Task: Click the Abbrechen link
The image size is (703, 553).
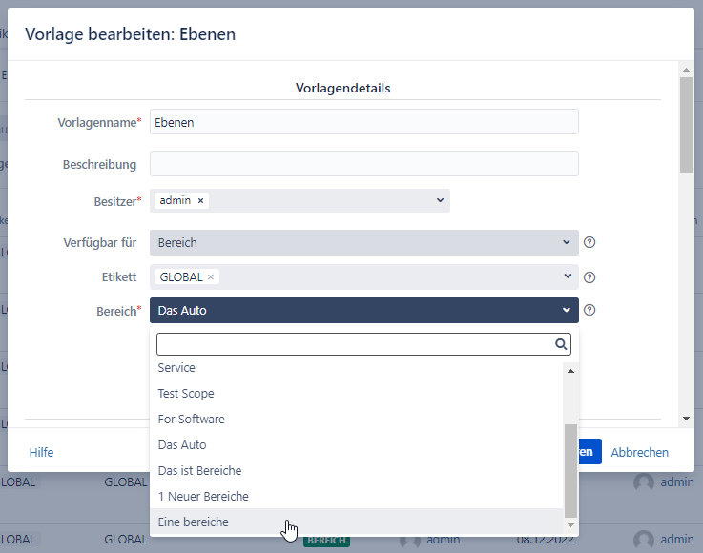Action: 639,453
